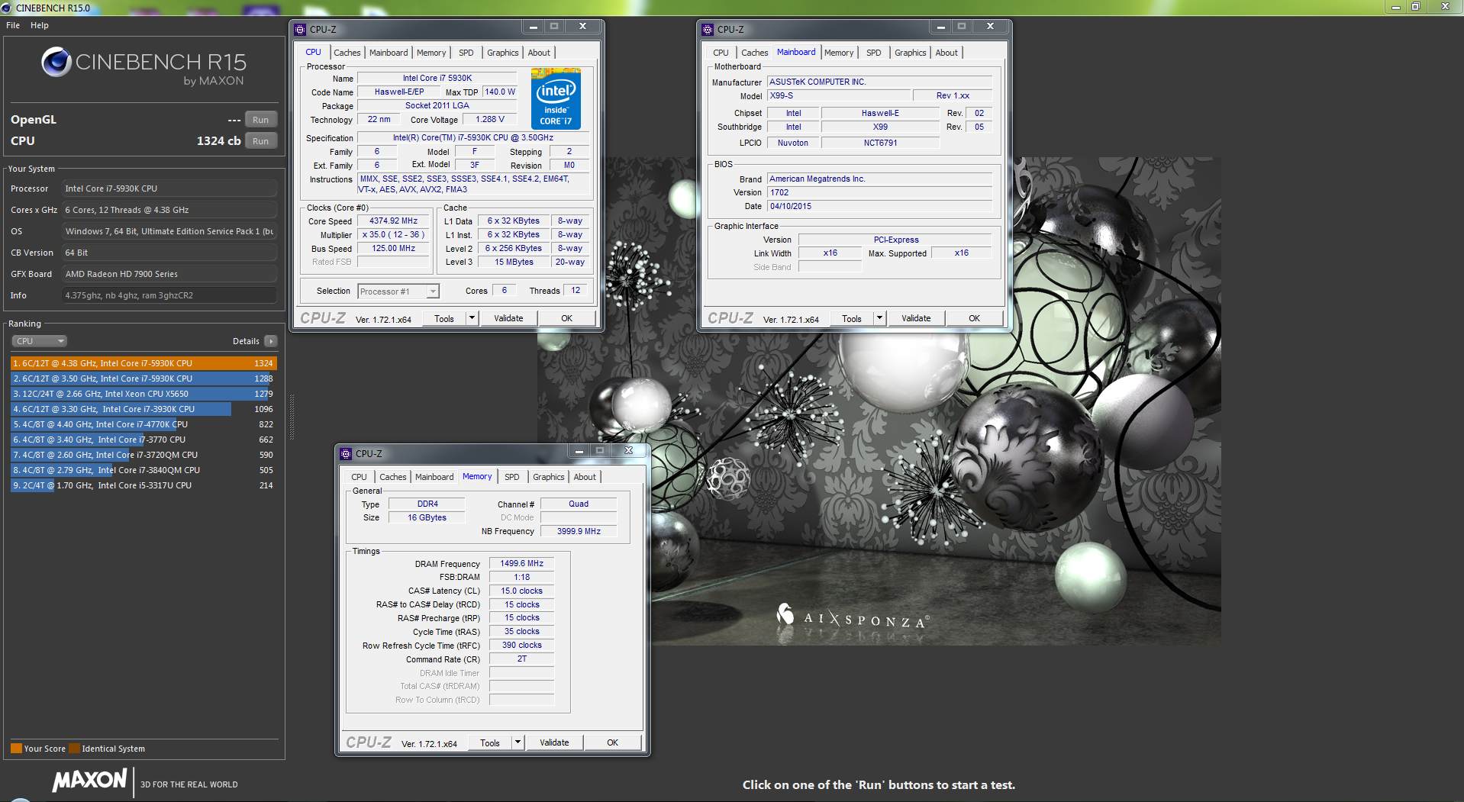Switch to Memory tab in CPU window
The width and height of the screenshot is (1464, 802).
[x=431, y=53]
